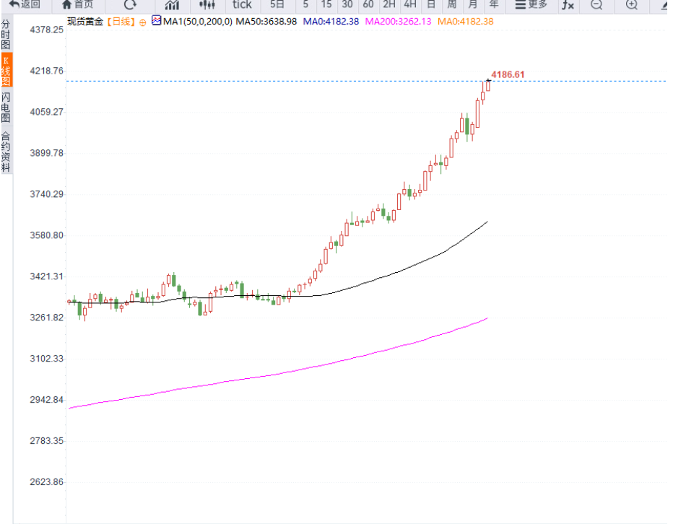Click the MA indicator chart icon
The width and height of the screenshot is (673, 524).
pyautogui.click(x=157, y=21)
